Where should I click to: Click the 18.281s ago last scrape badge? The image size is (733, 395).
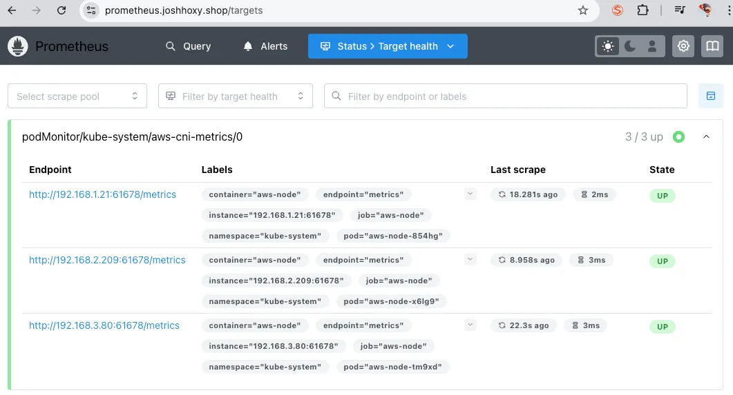tap(528, 194)
